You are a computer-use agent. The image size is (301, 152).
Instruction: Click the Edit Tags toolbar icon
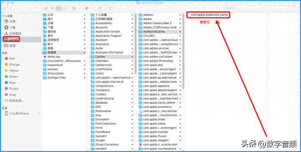point(110,8)
